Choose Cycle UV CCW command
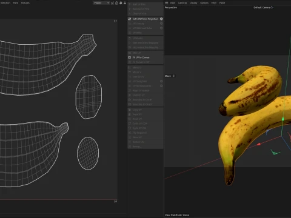The width and height of the screenshot is (291, 218). [145, 124]
